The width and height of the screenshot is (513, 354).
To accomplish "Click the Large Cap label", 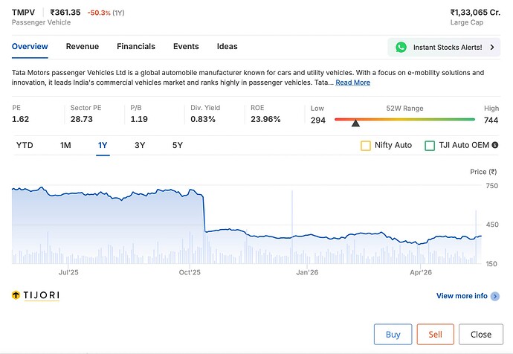I will (x=467, y=22).
